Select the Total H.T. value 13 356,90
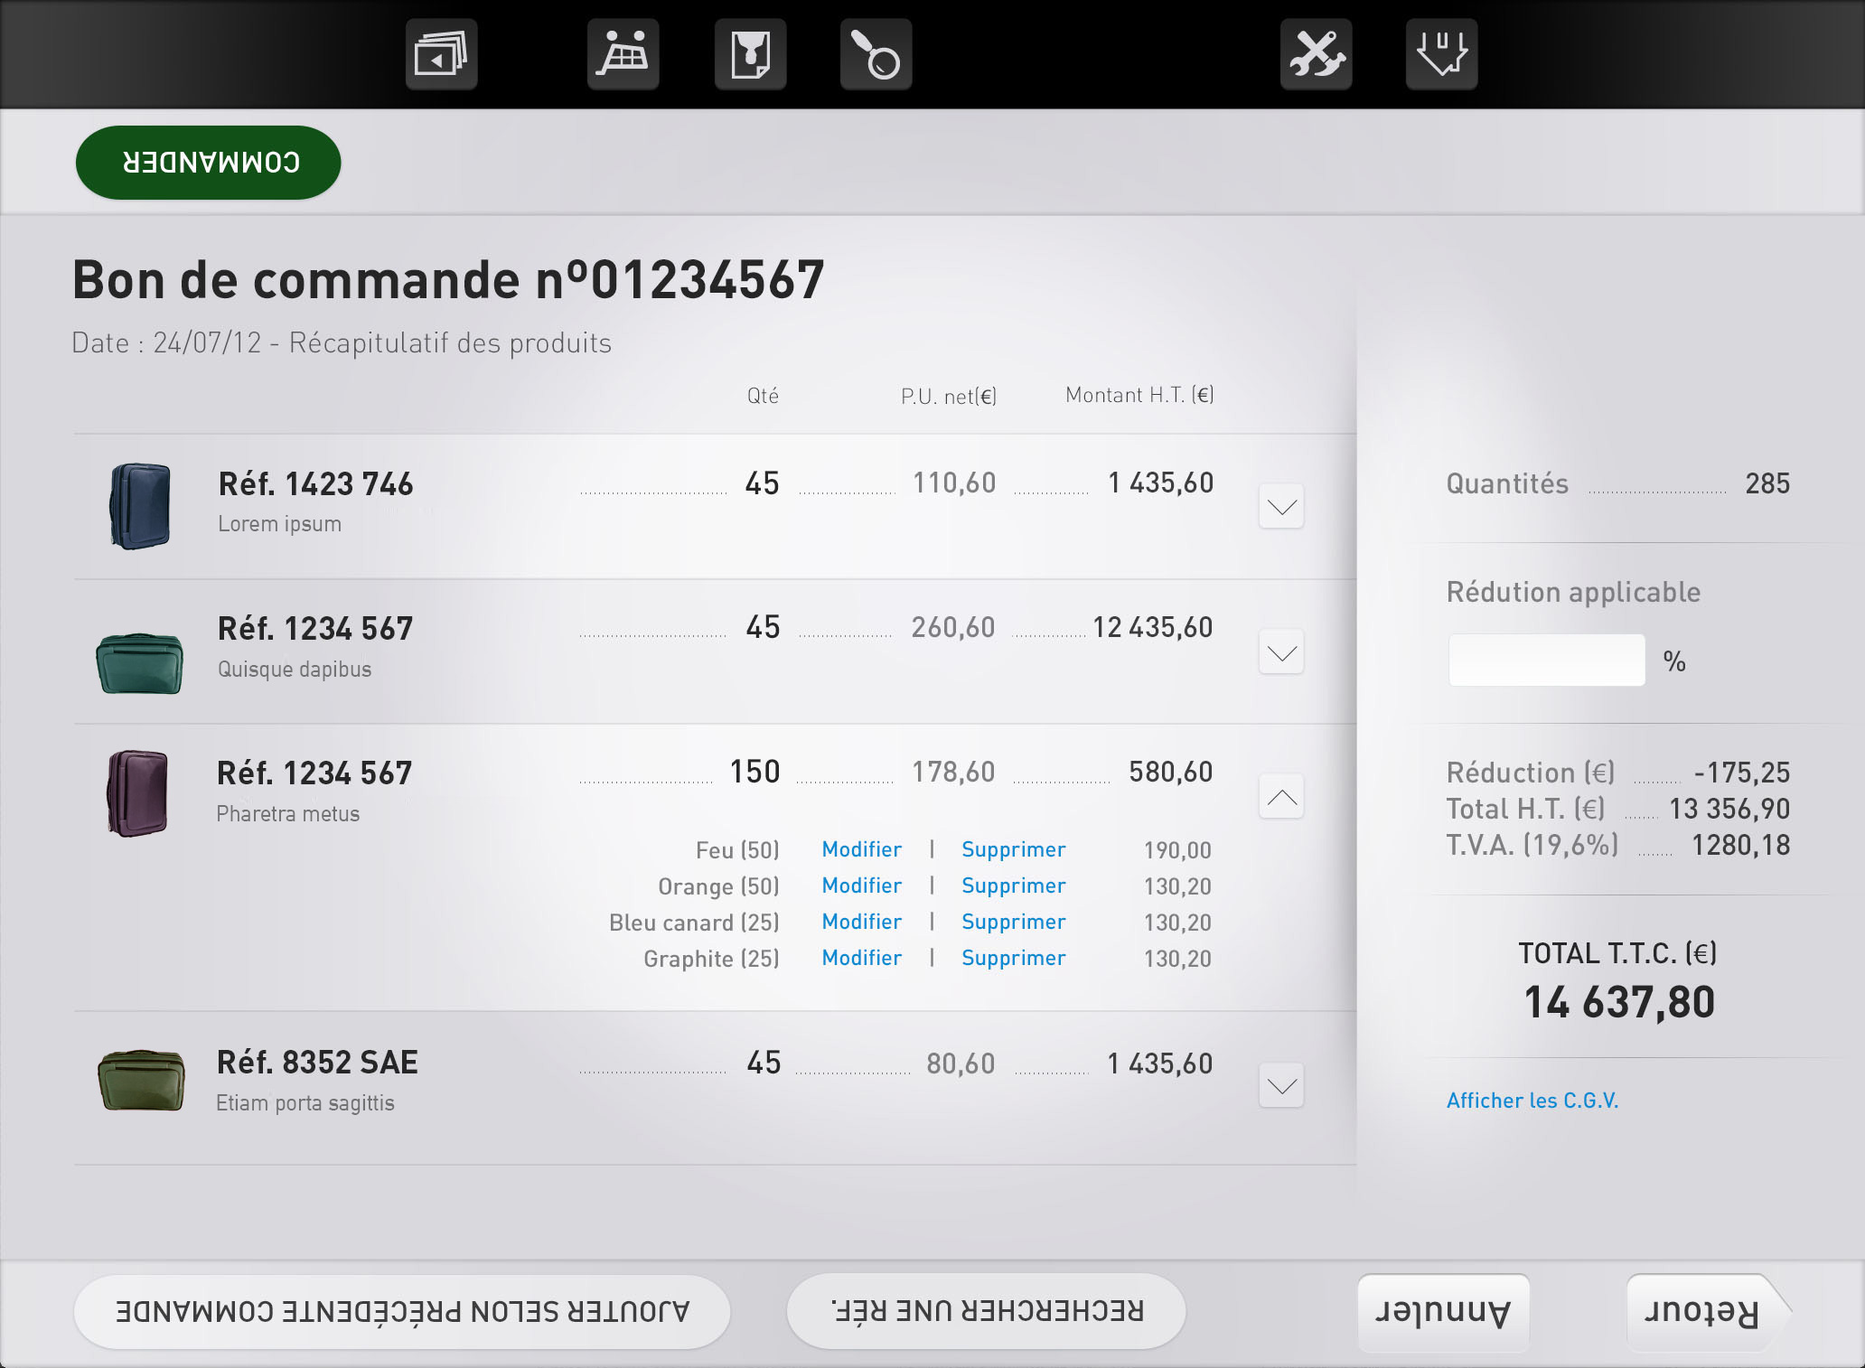Screen dimensions: 1865x1368 (x=1729, y=809)
